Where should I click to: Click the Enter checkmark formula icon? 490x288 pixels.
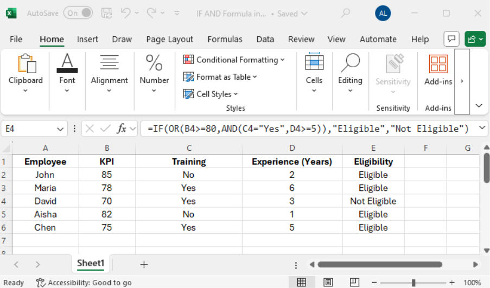click(105, 129)
